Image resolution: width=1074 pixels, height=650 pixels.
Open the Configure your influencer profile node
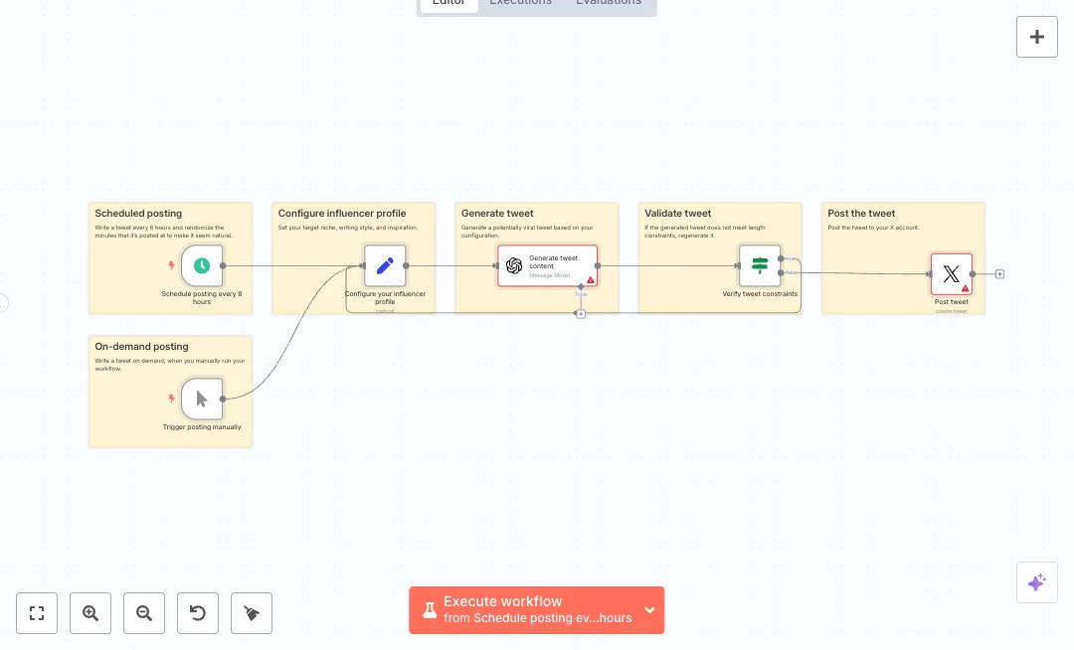385,265
